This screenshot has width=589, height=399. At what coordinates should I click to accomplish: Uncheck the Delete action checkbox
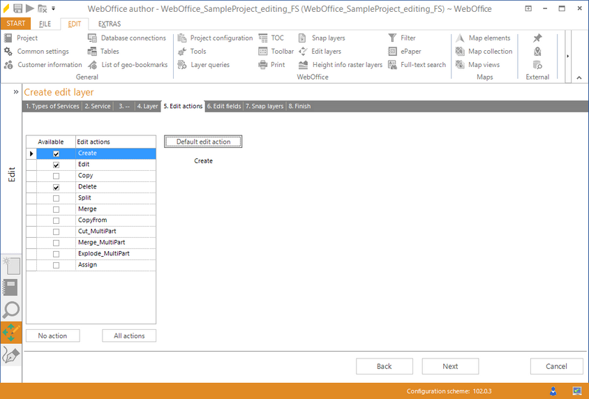pyautogui.click(x=56, y=188)
